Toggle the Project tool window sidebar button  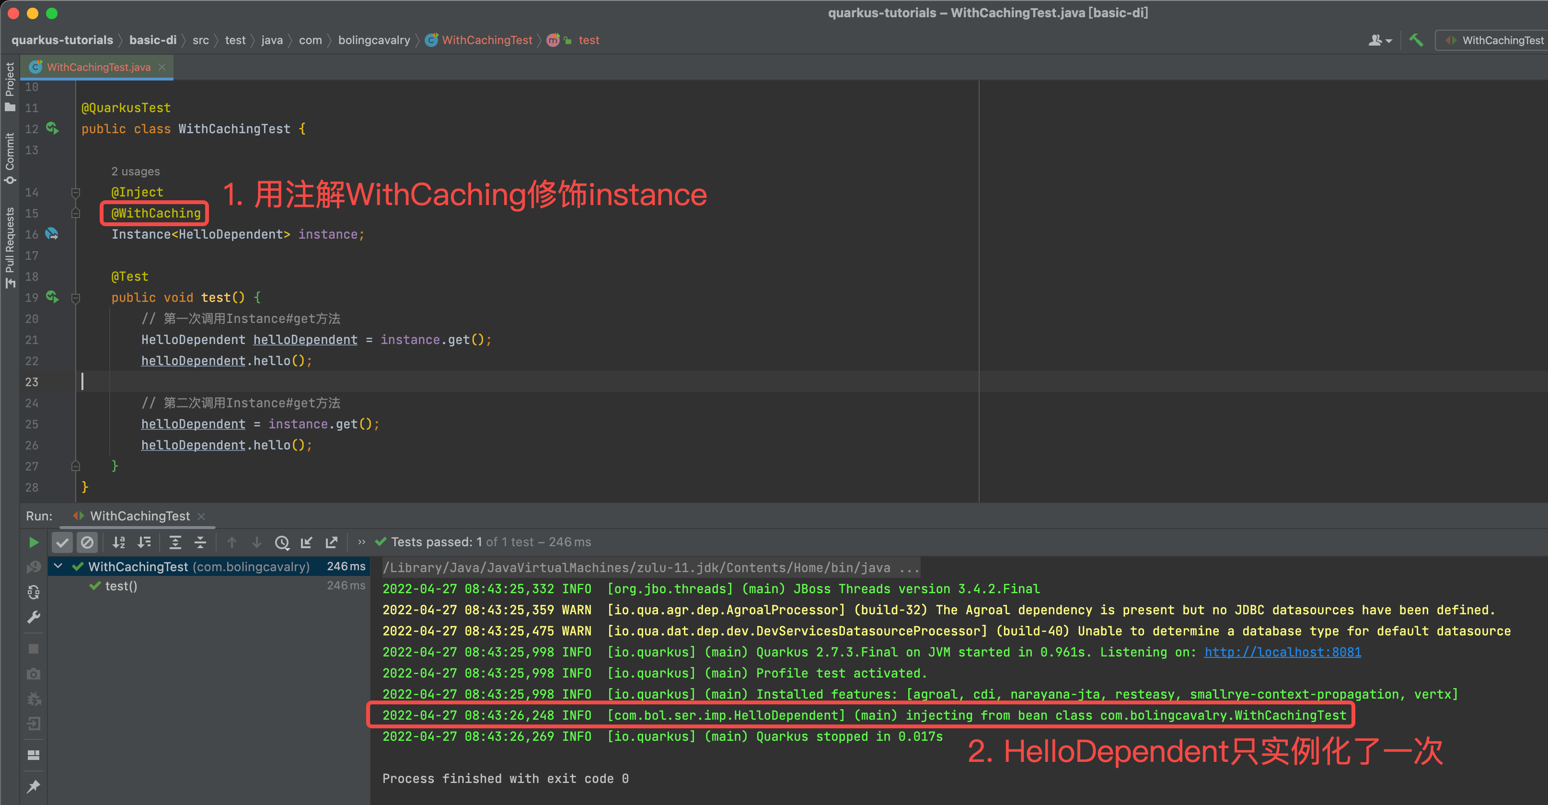(x=10, y=86)
